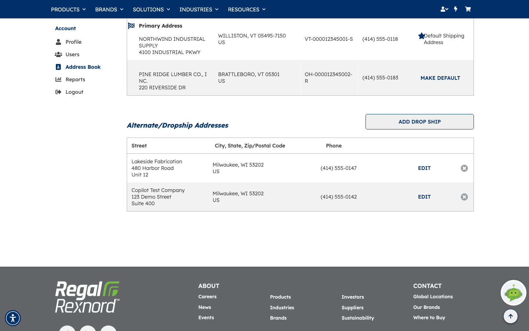Click the Default Shipping Address star icon
This screenshot has height=331, width=529.
coord(421,36)
